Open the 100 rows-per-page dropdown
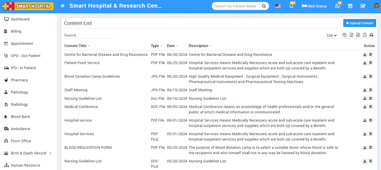This screenshot has width=381, height=170. pyautogui.click(x=331, y=36)
